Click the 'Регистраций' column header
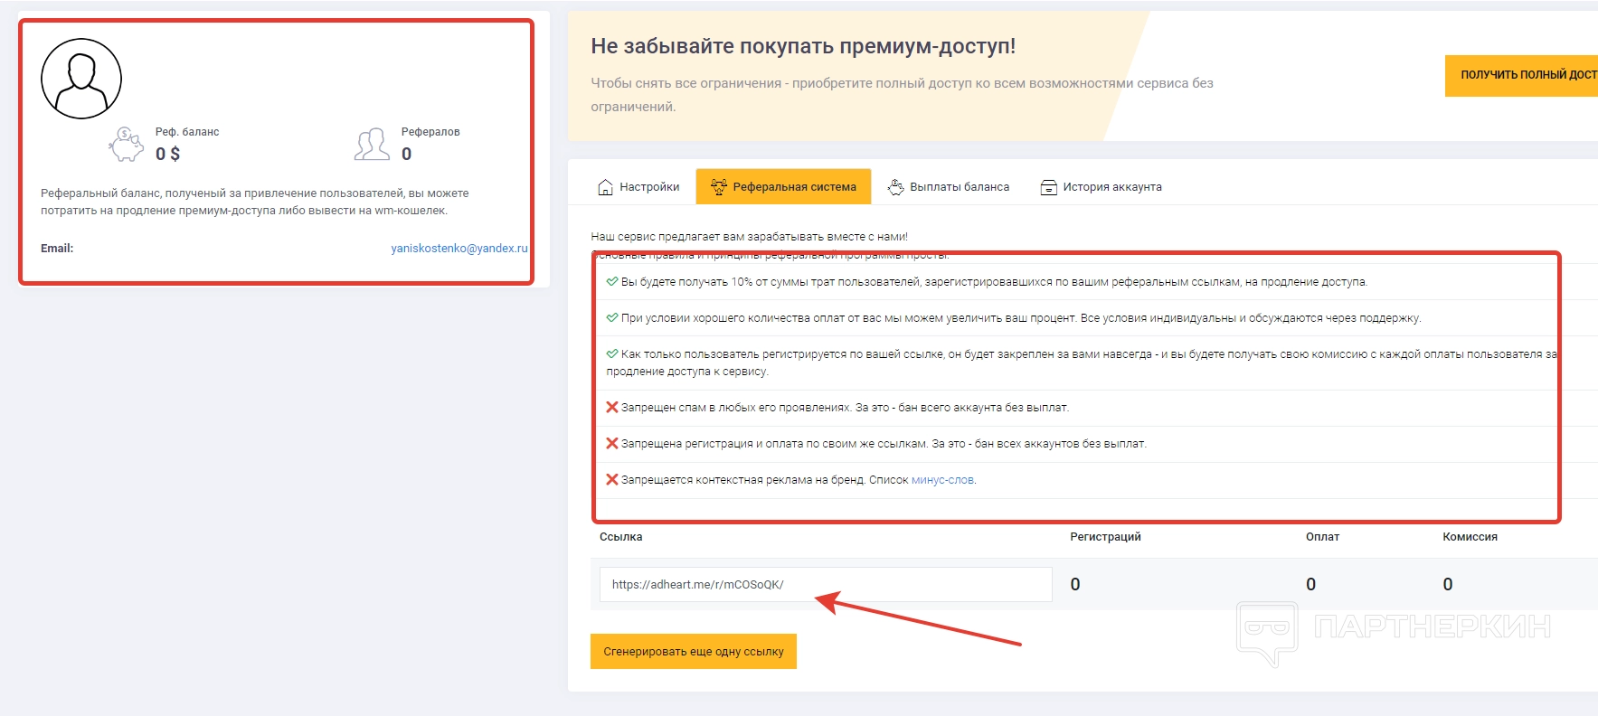This screenshot has height=716, width=1598. pos(1105,537)
